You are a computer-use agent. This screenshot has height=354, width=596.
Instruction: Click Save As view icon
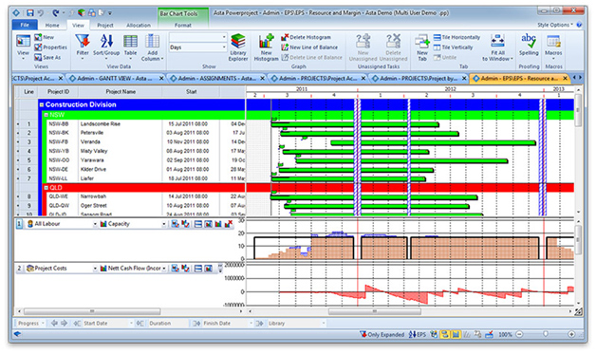pos(47,57)
